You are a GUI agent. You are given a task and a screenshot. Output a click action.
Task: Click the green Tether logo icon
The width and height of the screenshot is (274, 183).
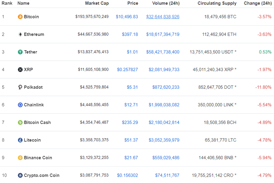pyautogui.click(x=20, y=52)
